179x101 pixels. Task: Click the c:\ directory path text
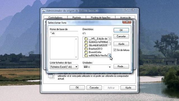click(x=84, y=33)
